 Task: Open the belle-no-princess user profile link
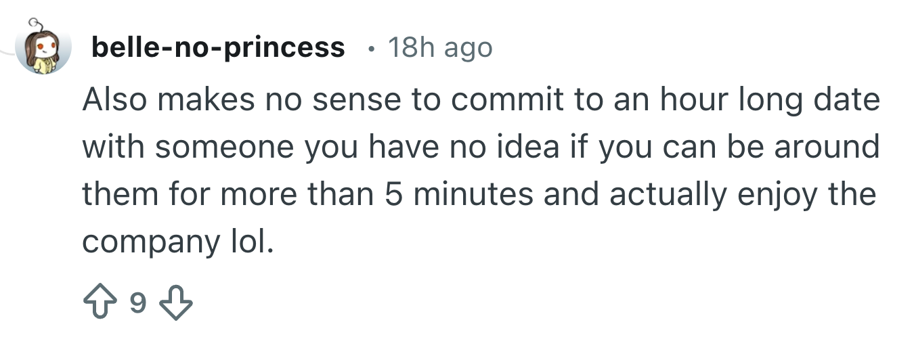pyautogui.click(x=217, y=48)
